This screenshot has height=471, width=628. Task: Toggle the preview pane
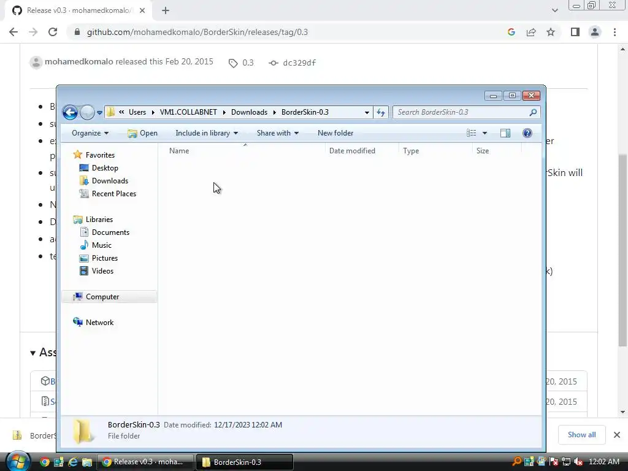[x=505, y=133]
